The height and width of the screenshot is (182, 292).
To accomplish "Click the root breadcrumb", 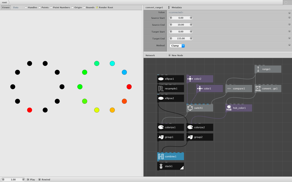I will tap(4, 2).
